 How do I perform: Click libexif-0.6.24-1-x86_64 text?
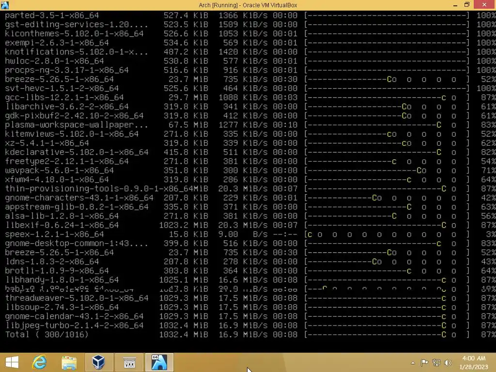(x=62, y=225)
